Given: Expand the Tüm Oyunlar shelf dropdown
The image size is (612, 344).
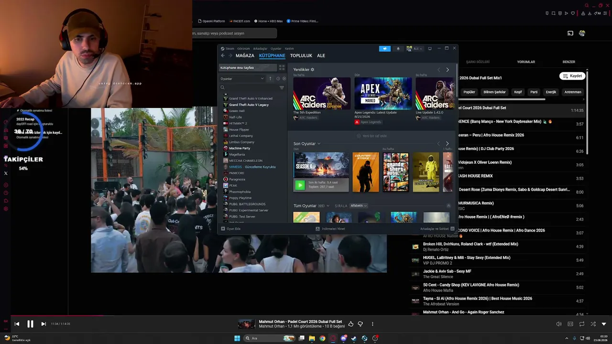Looking at the screenshot, I should tap(328, 206).
